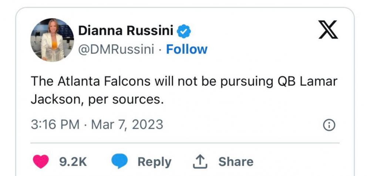Open the 3:16 PM timestamp
The image size is (370, 176).
55,124
